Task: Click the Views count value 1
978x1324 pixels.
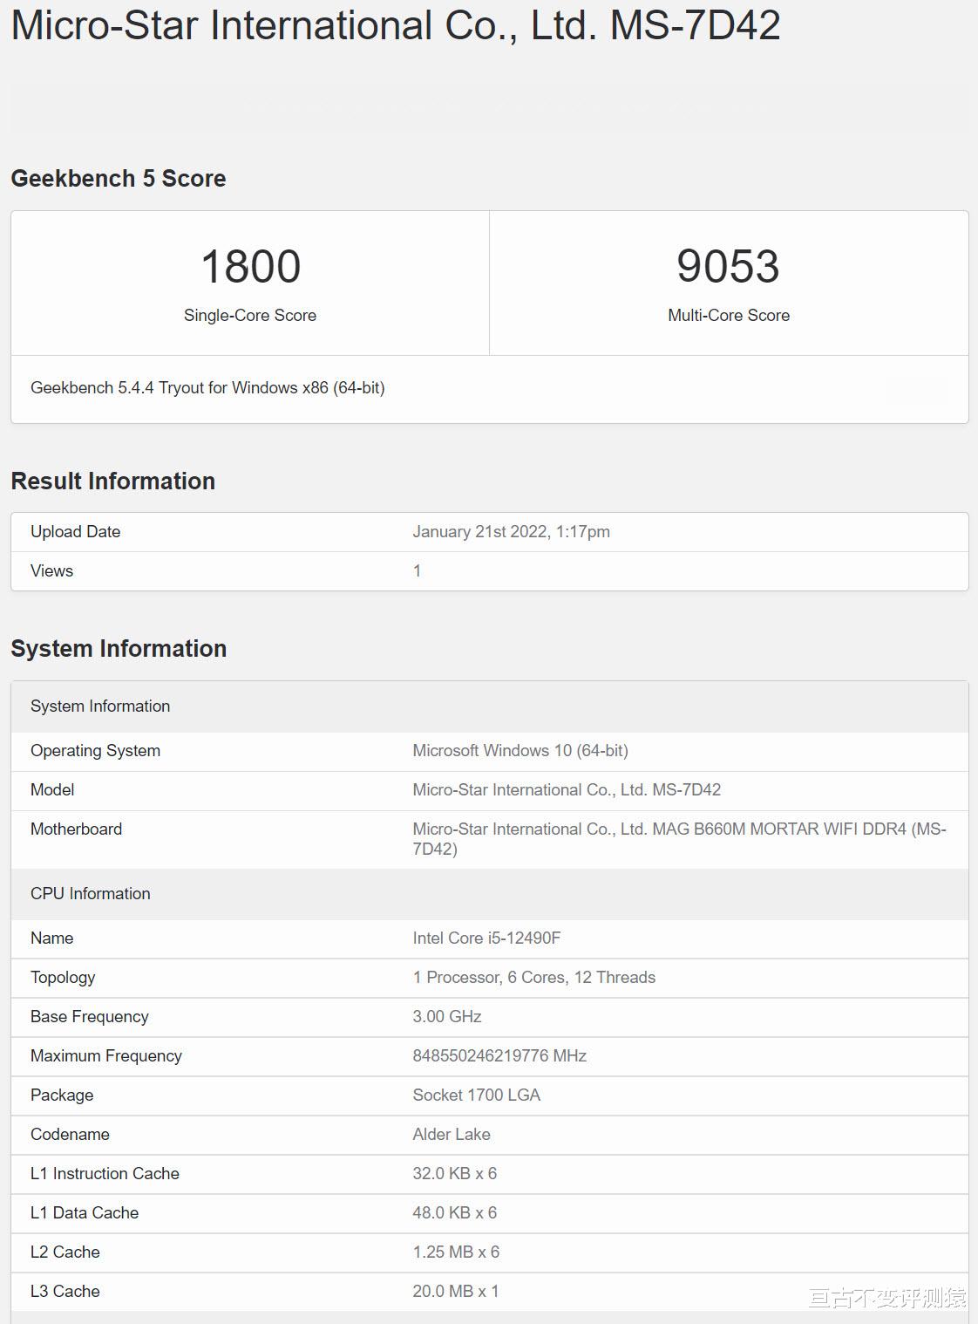Action: pyautogui.click(x=417, y=570)
